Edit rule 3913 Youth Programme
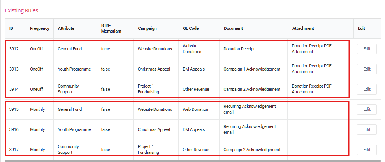 [x=367, y=69]
